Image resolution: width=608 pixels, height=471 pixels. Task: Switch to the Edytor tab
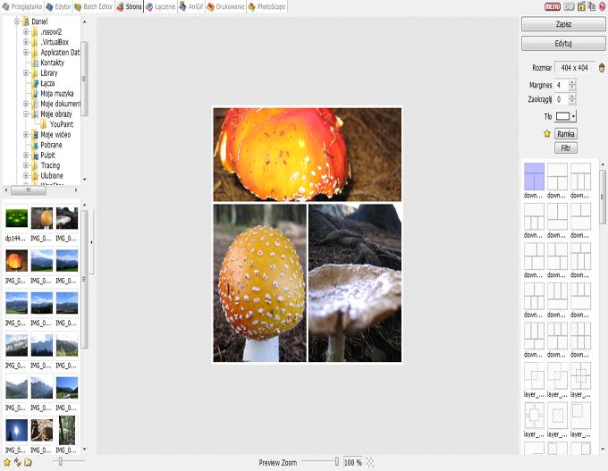57,6
